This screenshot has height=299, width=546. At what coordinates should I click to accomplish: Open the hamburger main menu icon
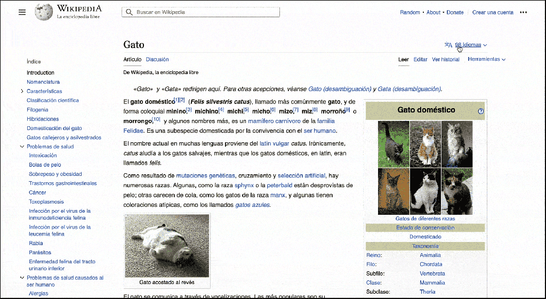coord(22,12)
